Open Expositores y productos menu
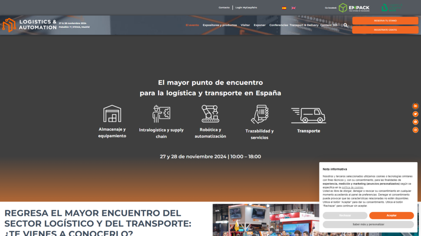This screenshot has height=236, width=421. (220, 25)
